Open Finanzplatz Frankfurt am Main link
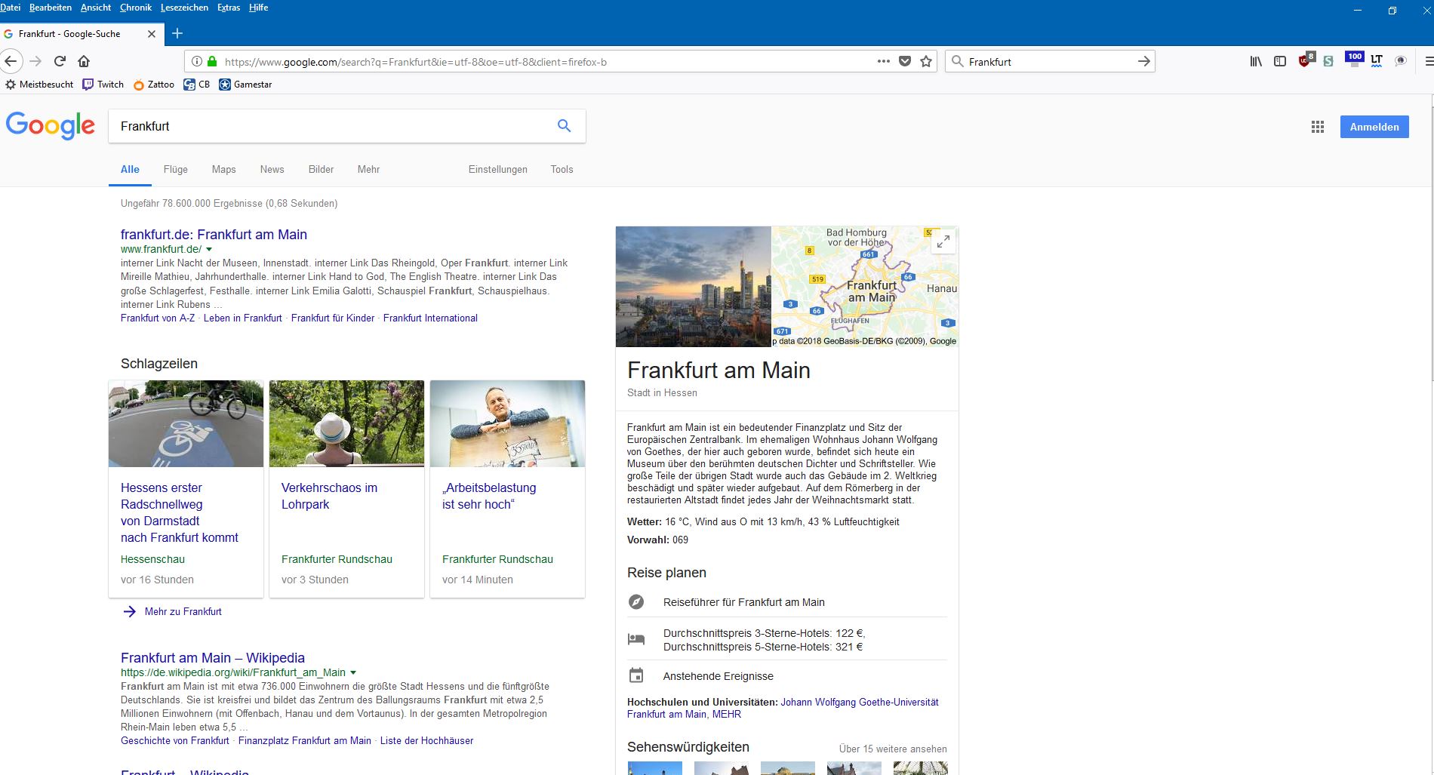1434x775 pixels. pyautogui.click(x=305, y=741)
